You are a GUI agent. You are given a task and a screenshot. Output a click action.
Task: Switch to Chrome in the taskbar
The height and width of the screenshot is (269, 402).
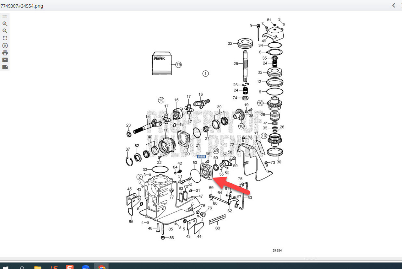pyautogui.click(x=101, y=267)
